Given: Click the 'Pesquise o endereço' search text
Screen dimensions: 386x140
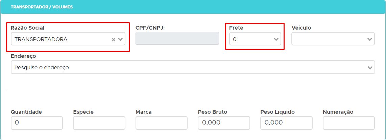Looking at the screenshot, I should tap(42, 68).
